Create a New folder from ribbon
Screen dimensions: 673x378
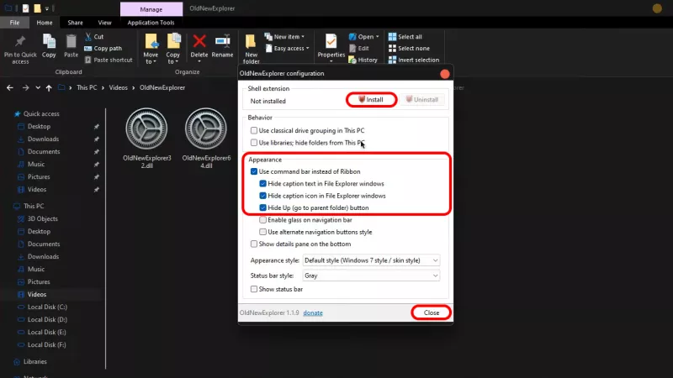(x=251, y=49)
